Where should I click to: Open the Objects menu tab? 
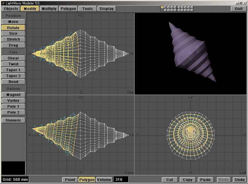[x=11, y=9]
